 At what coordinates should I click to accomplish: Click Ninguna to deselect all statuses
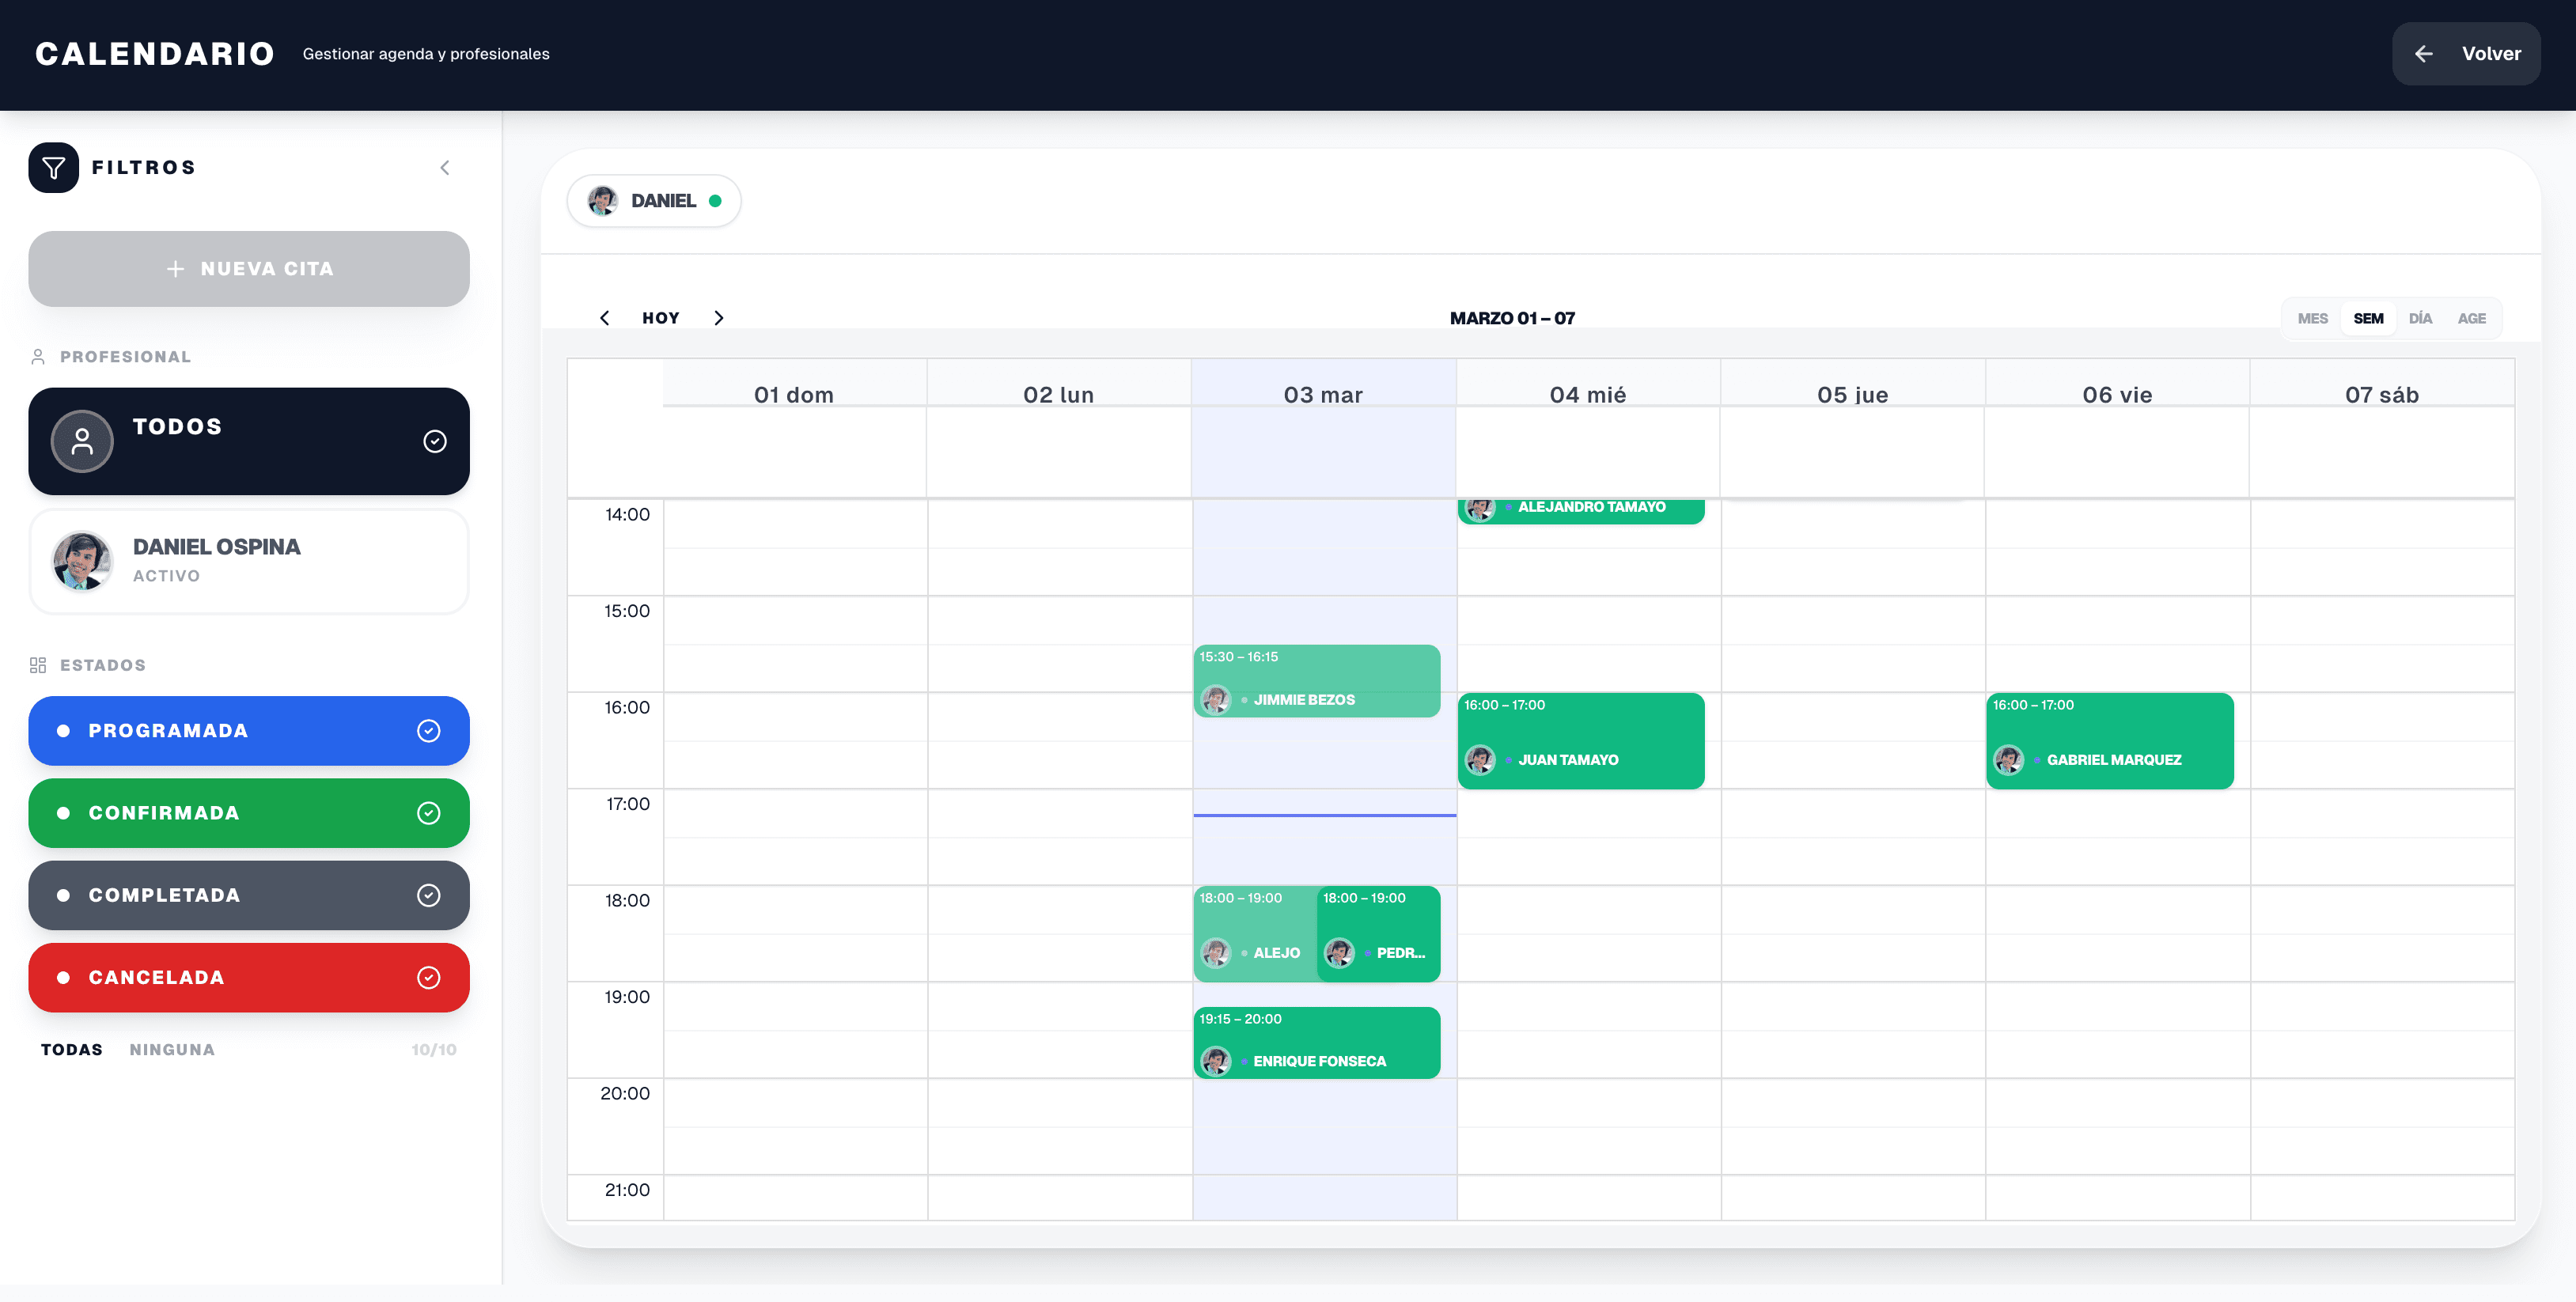click(x=172, y=1049)
